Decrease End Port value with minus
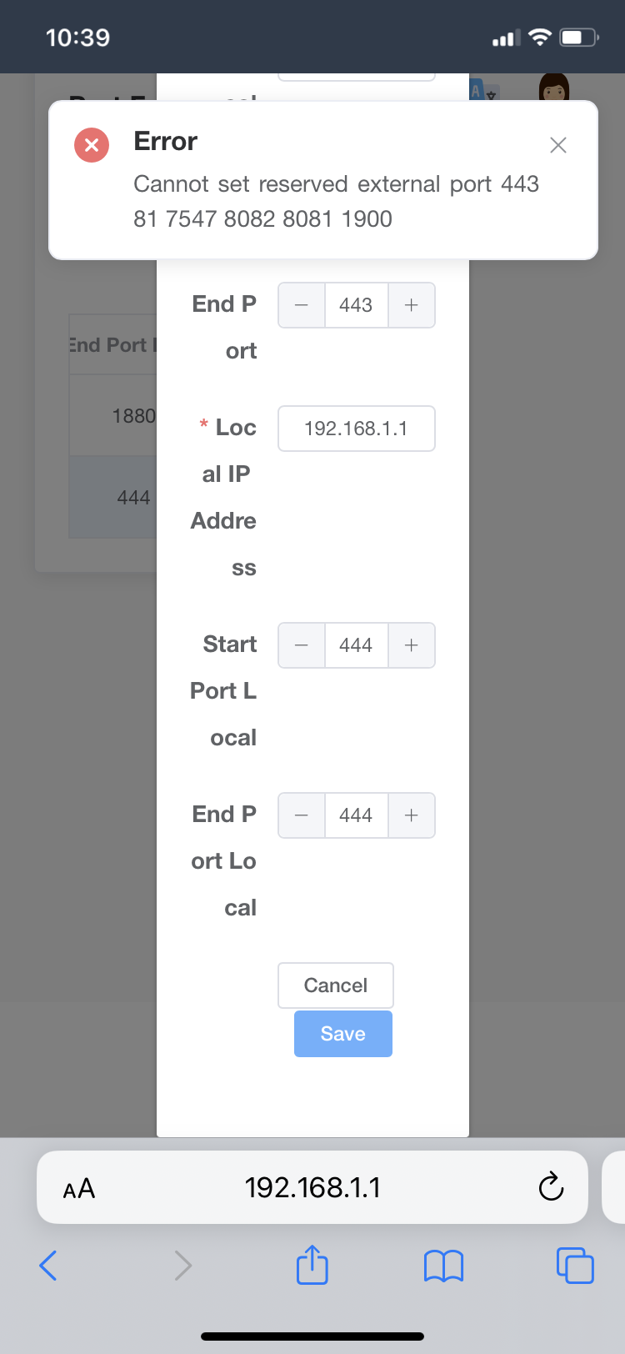This screenshot has width=625, height=1354. (x=302, y=305)
